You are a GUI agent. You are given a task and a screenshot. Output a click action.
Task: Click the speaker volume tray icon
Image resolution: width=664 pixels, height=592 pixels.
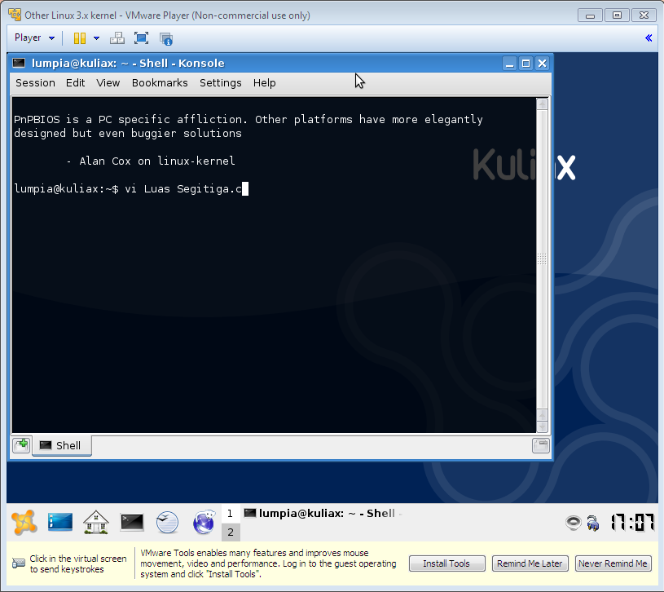pos(574,523)
